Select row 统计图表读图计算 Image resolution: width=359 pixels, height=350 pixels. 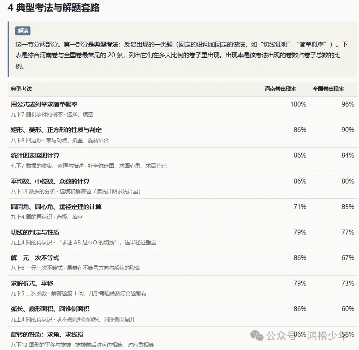[x=182, y=160]
